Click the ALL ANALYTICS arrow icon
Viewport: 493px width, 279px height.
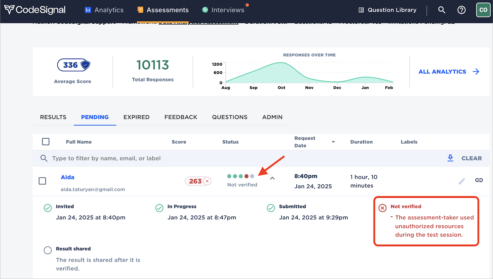click(x=476, y=72)
